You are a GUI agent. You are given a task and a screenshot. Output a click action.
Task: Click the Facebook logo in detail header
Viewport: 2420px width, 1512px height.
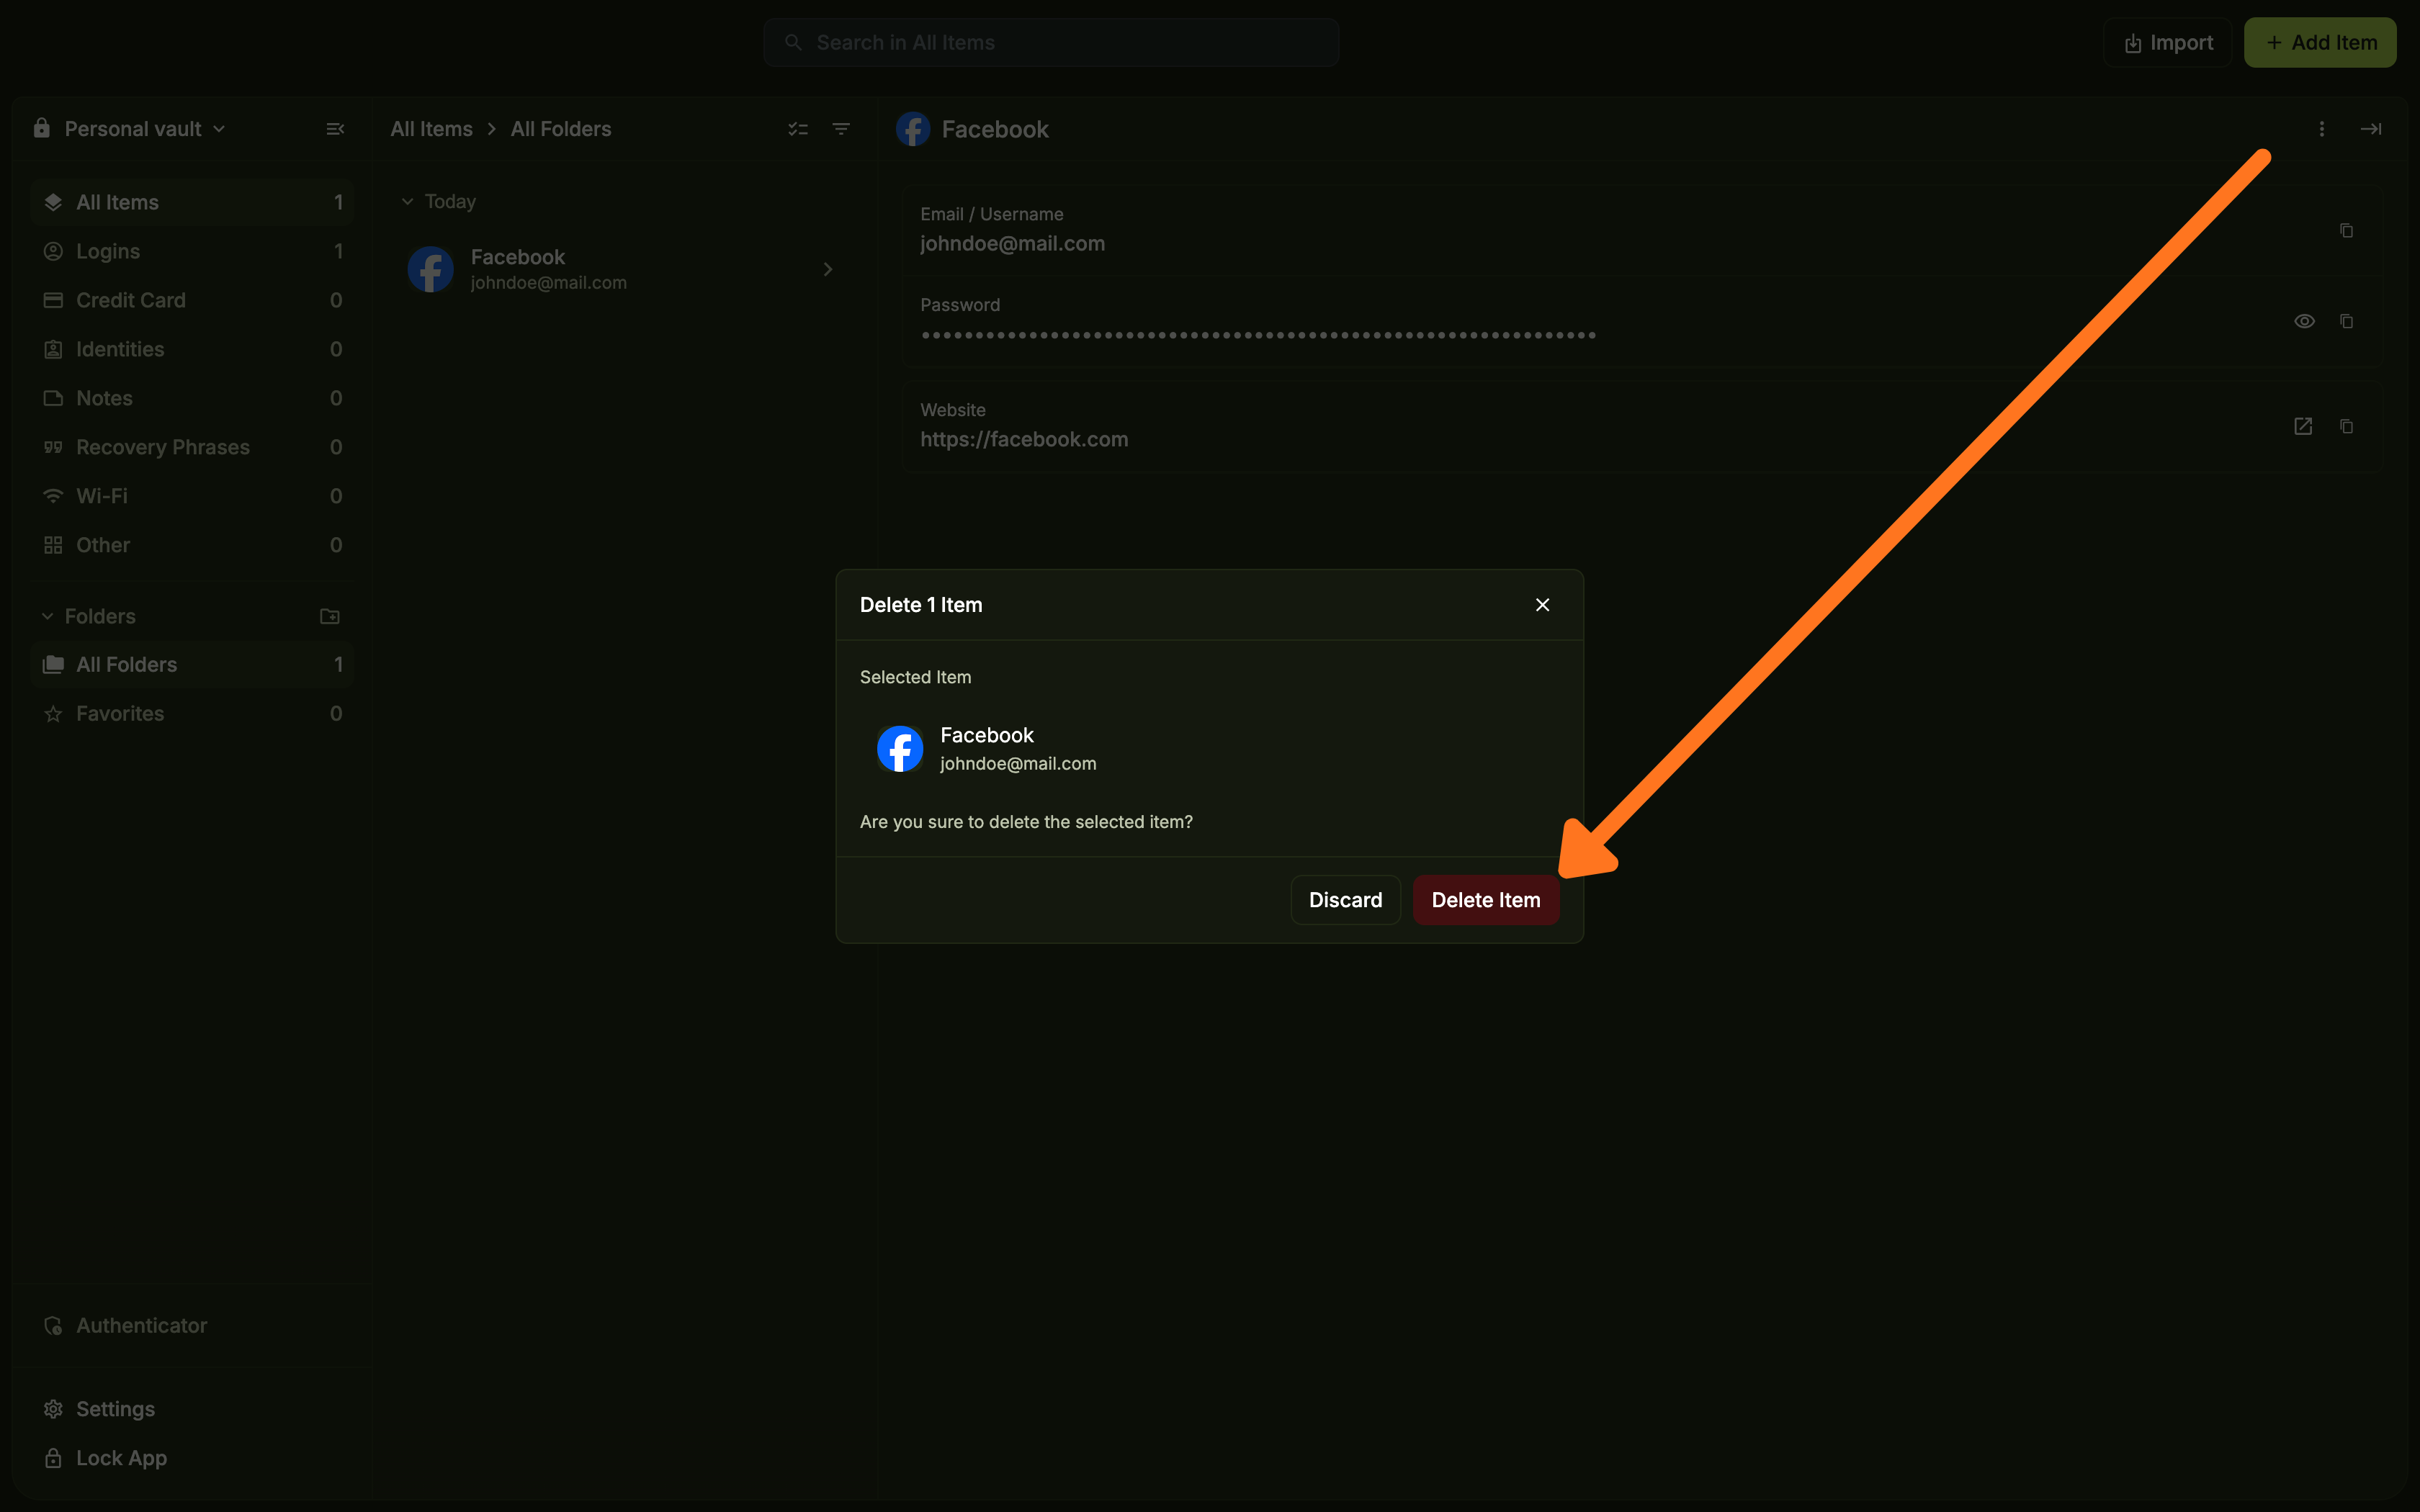(913, 129)
